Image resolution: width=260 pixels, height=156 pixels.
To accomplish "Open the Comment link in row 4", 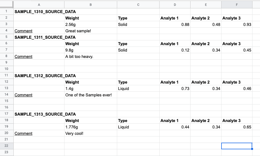I will point(23,31).
